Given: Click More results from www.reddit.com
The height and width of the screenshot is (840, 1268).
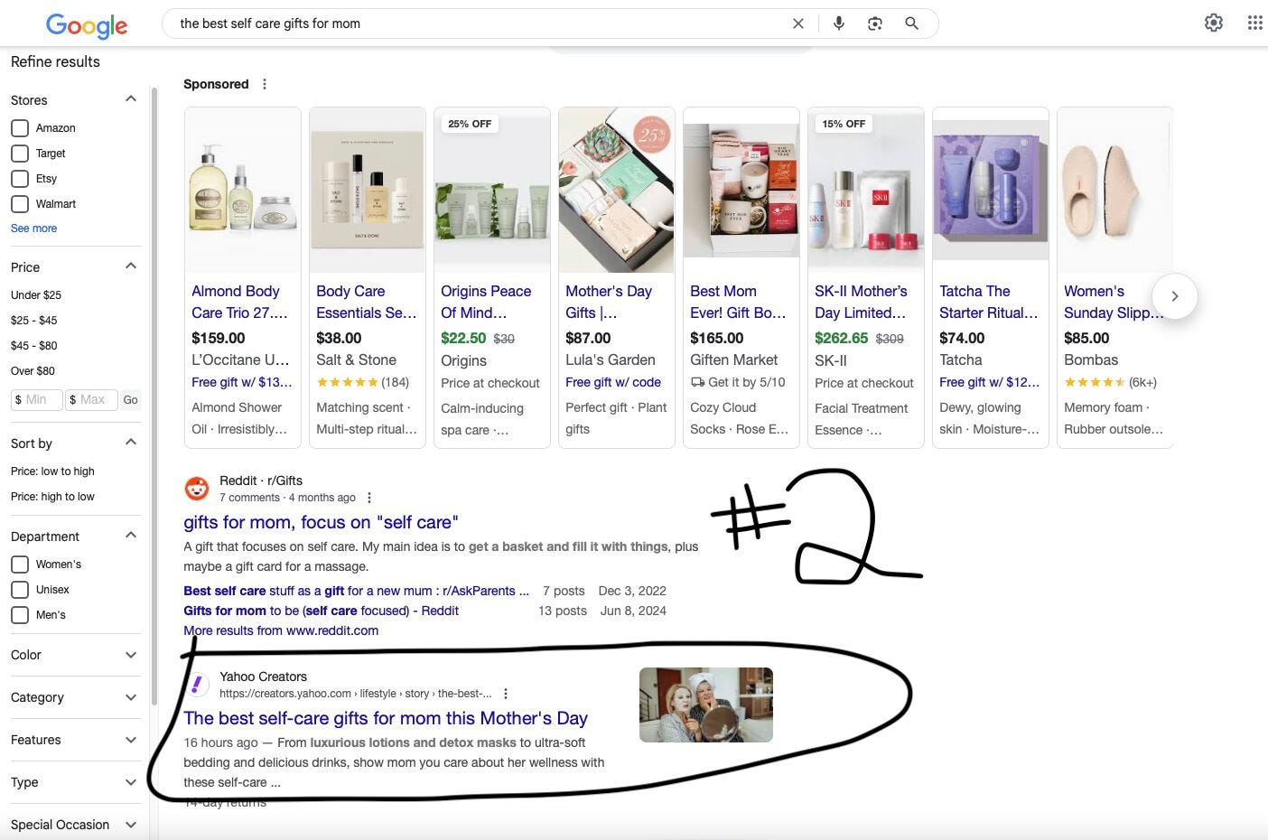Looking at the screenshot, I should (281, 630).
